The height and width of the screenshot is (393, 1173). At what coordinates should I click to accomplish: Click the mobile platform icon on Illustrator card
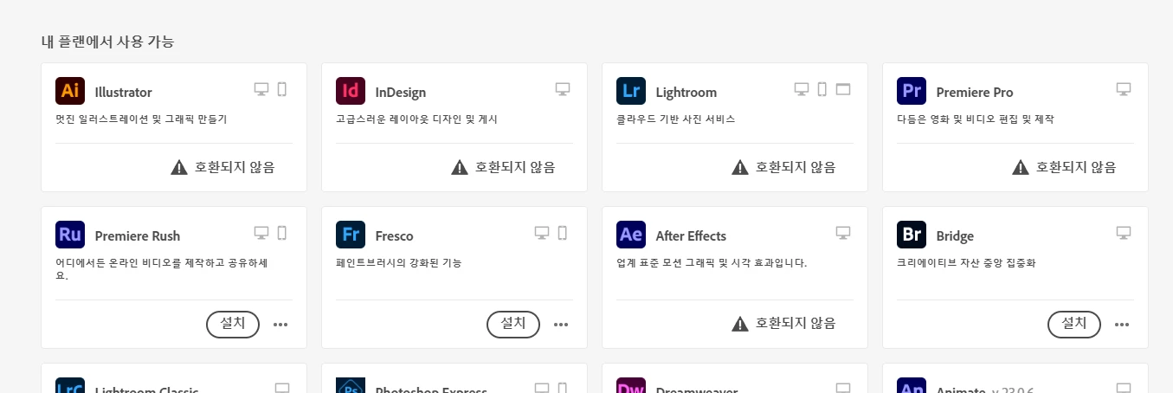[281, 89]
